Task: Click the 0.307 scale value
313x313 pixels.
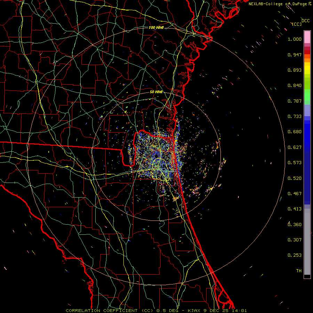Action: (x=295, y=240)
